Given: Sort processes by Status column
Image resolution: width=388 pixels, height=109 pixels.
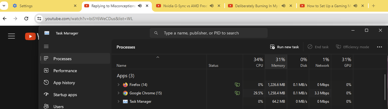Looking at the screenshot, I should click(225, 62).
